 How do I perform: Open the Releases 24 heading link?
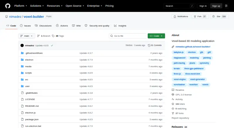pos(179,127)
